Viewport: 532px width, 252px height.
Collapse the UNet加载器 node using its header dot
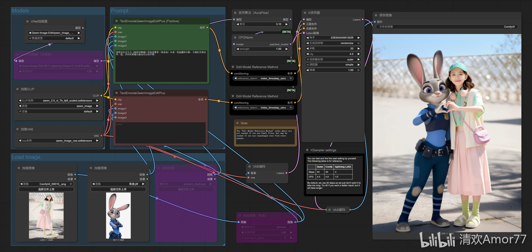click(27, 21)
